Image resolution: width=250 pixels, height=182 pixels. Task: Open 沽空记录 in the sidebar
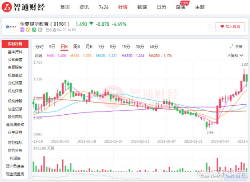tap(15, 109)
